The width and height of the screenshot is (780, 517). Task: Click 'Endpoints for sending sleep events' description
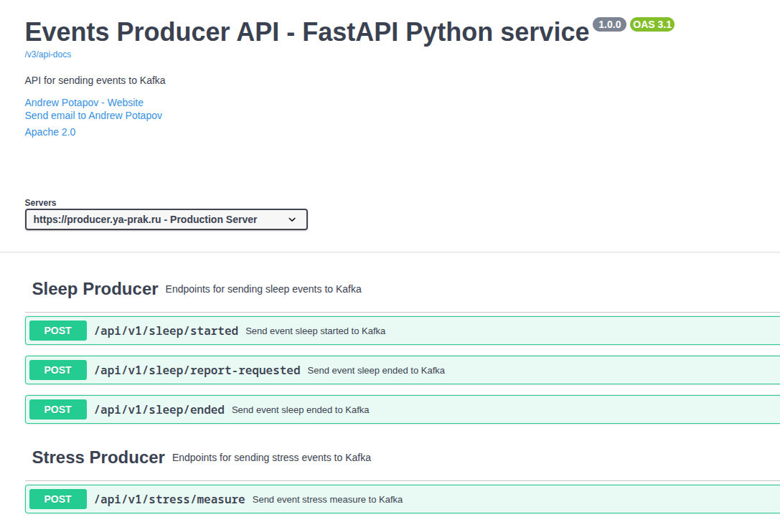[x=263, y=289]
